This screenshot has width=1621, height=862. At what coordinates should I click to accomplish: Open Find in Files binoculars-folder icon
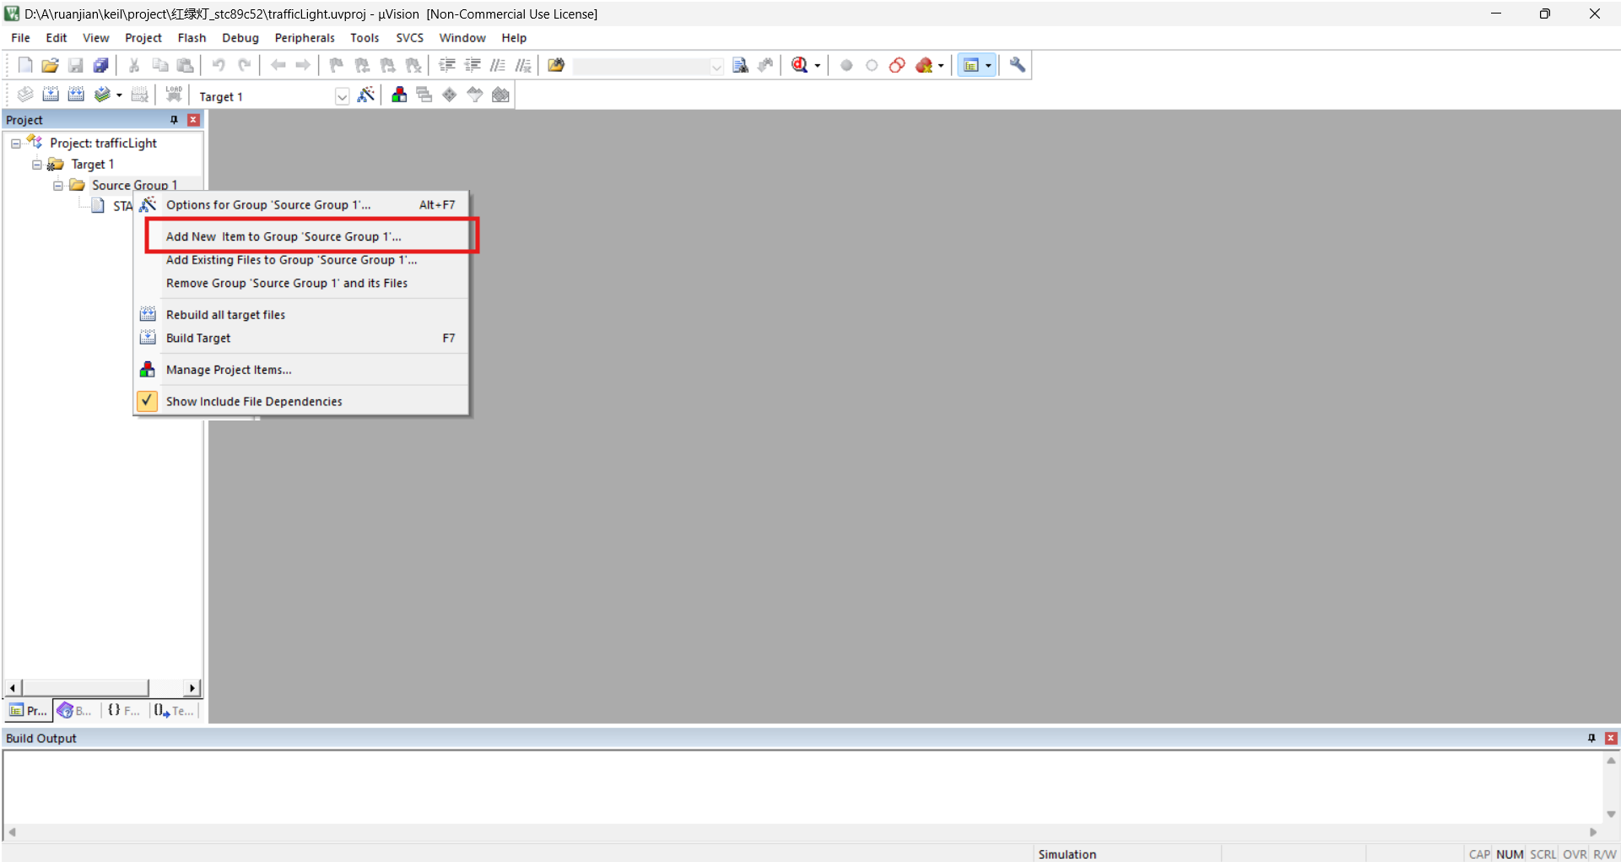click(556, 65)
